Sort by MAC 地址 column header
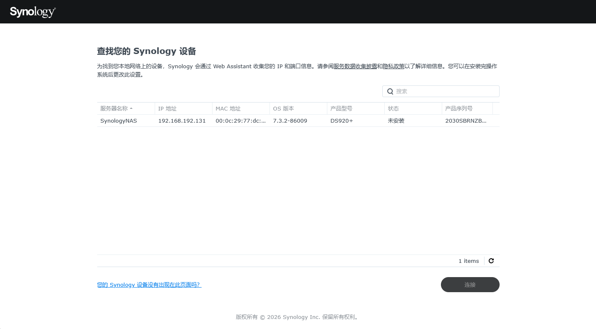 pos(241,108)
